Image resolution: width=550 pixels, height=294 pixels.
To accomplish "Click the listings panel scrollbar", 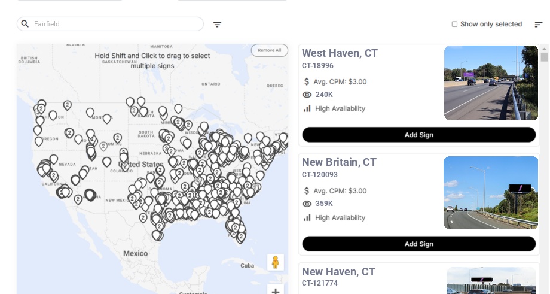I will click(544, 57).
